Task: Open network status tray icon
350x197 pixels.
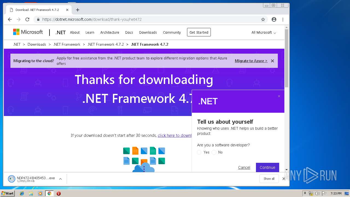Action: pos(311,193)
